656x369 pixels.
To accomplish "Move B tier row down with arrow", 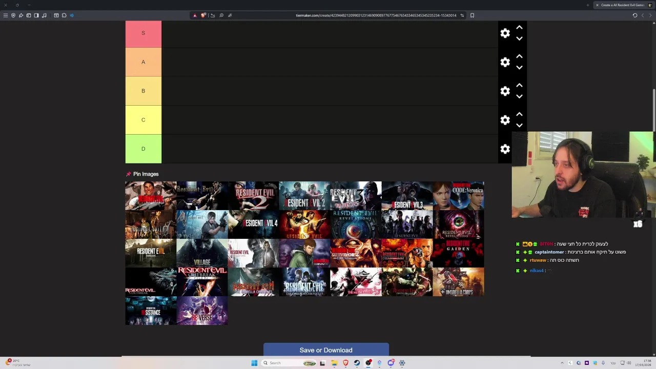I will pos(519,96).
